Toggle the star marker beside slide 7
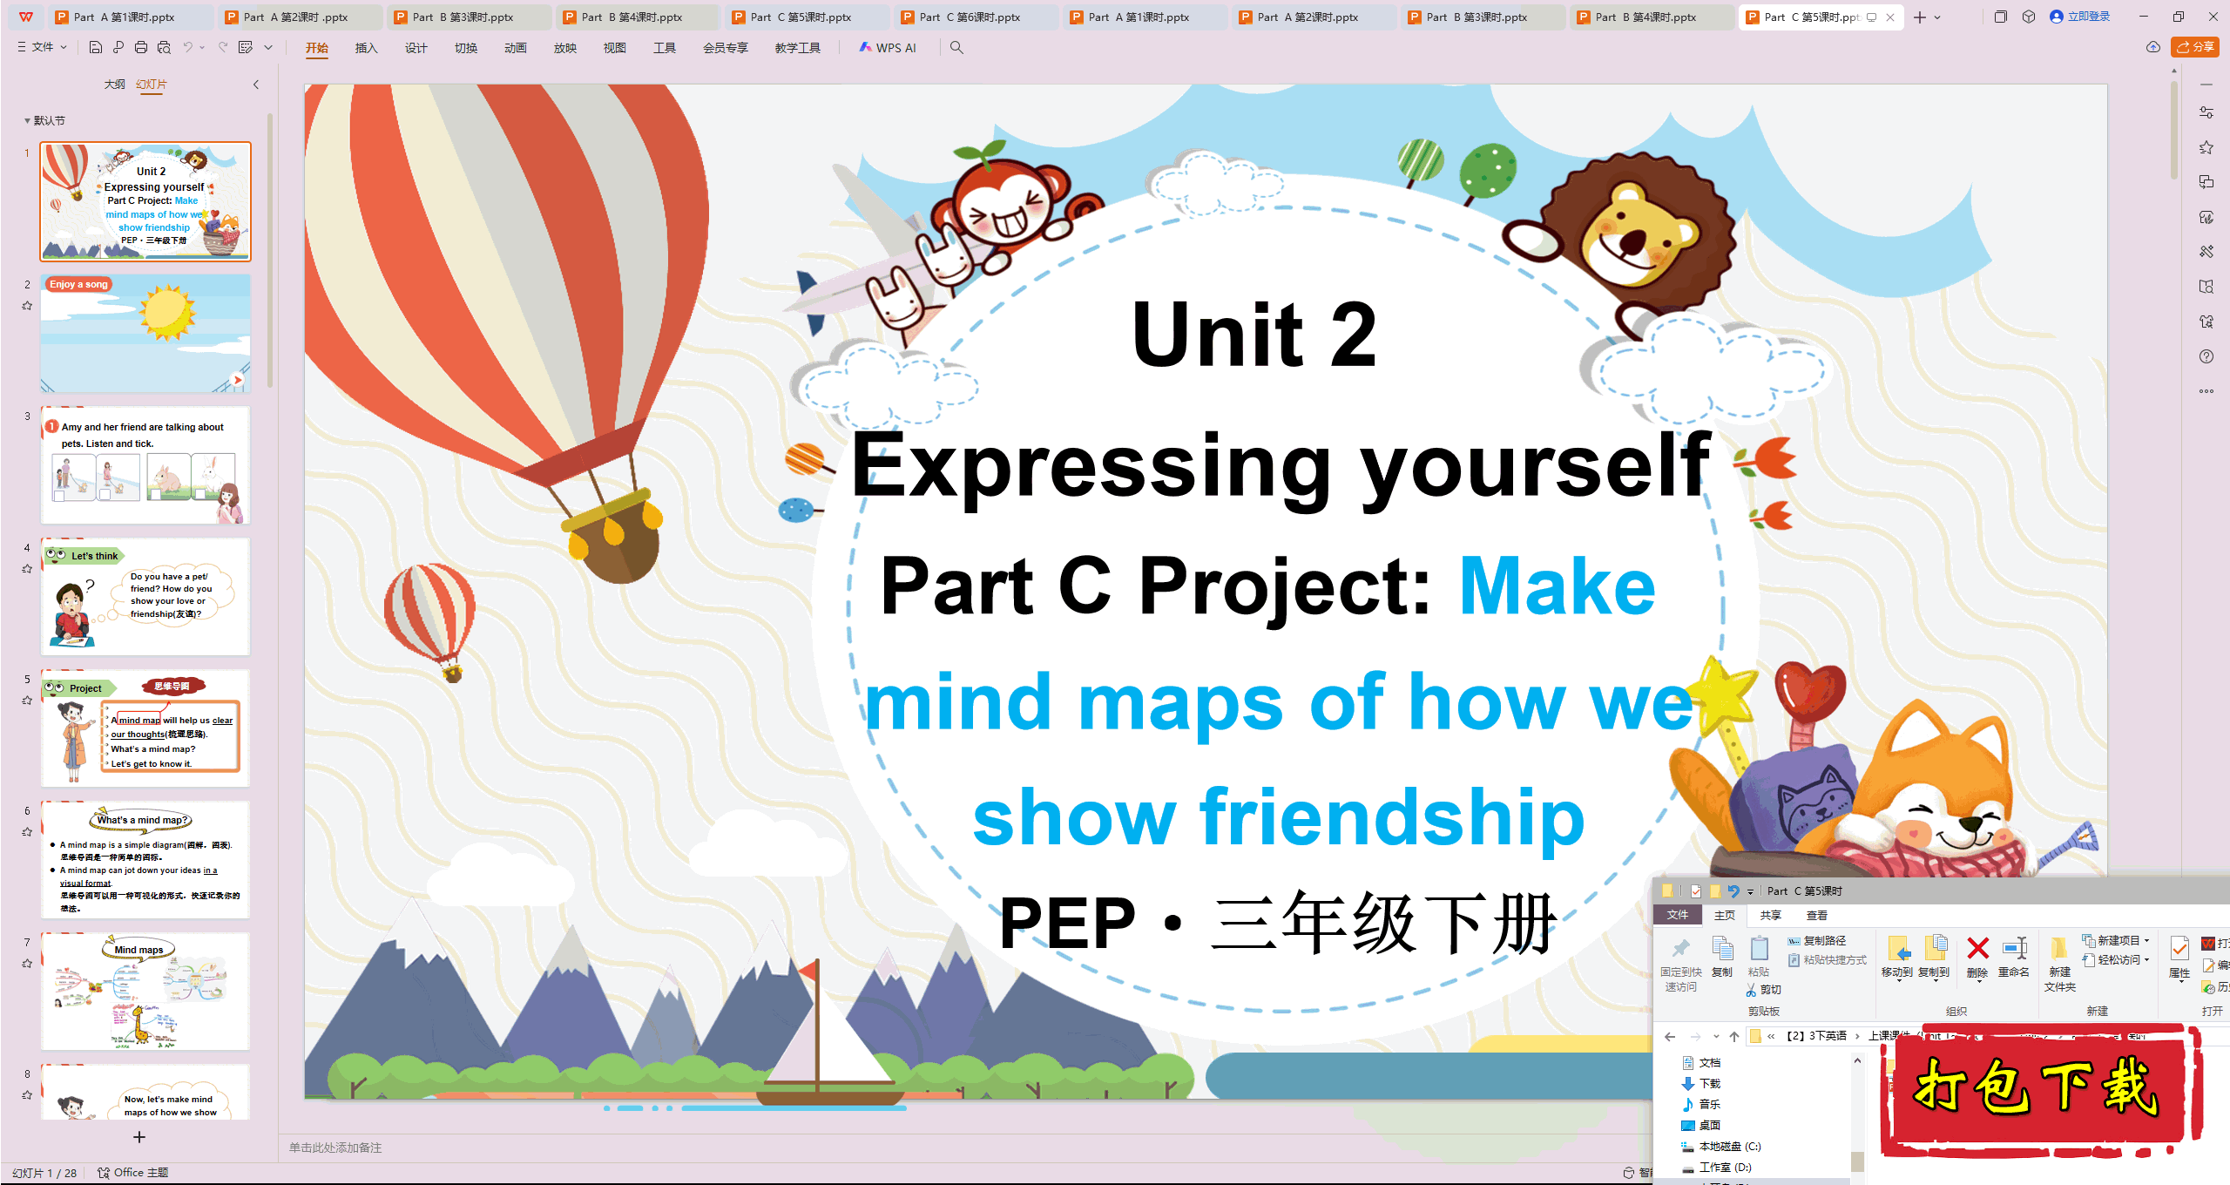 [27, 964]
